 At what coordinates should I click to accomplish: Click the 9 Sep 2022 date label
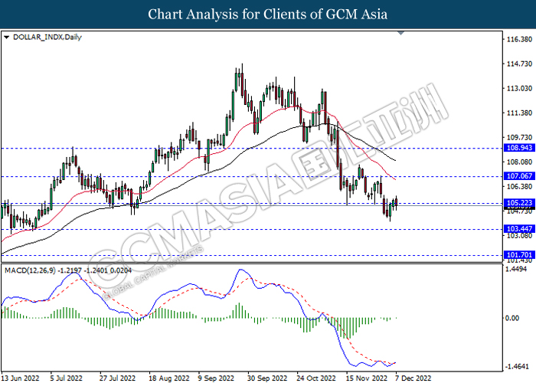point(216,378)
